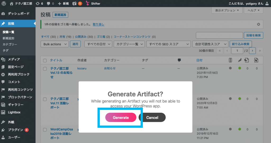Click the 取り消し undo link
The image size is (271, 143).
coord(98,24)
